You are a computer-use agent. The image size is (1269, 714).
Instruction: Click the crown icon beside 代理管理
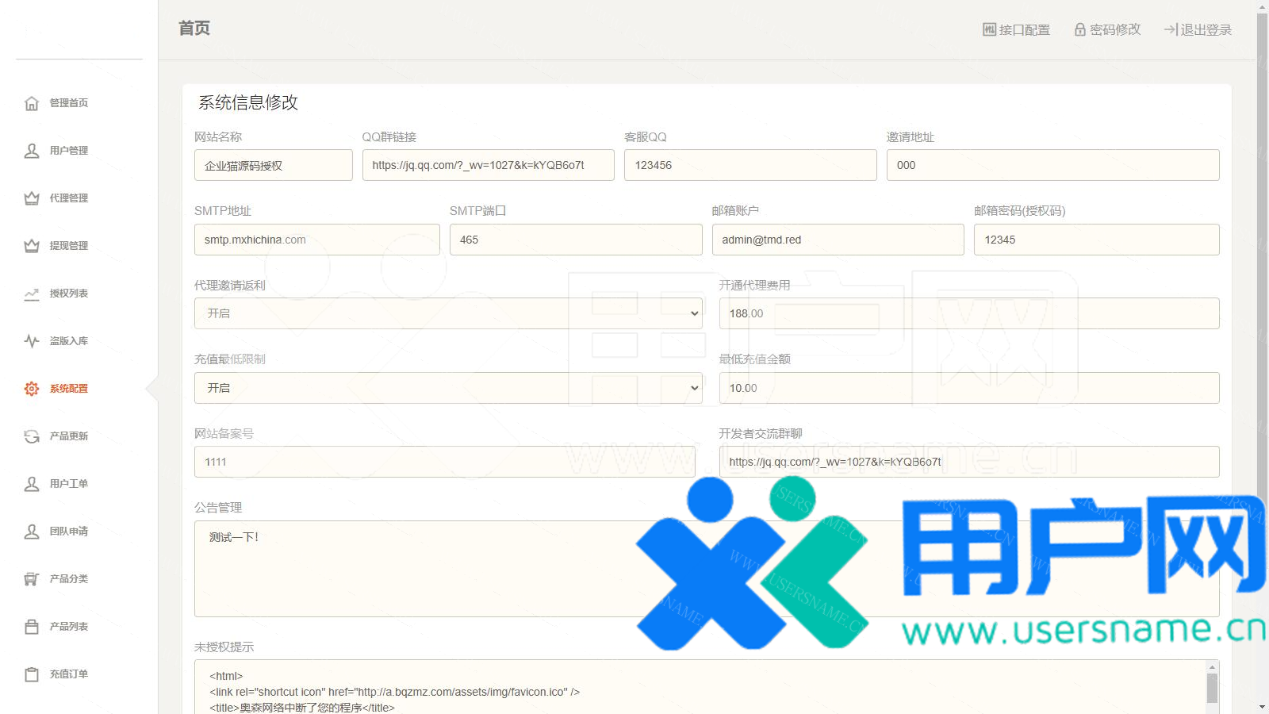click(x=32, y=198)
